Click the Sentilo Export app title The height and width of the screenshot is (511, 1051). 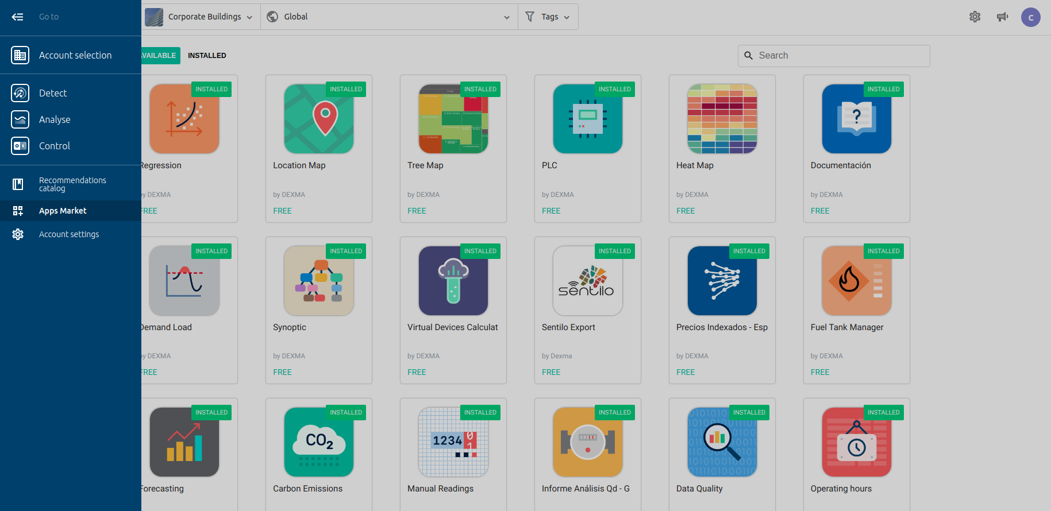(568, 327)
